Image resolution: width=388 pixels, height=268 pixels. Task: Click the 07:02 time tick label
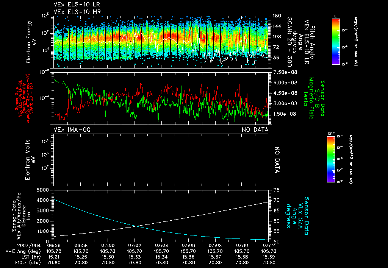[135, 245]
